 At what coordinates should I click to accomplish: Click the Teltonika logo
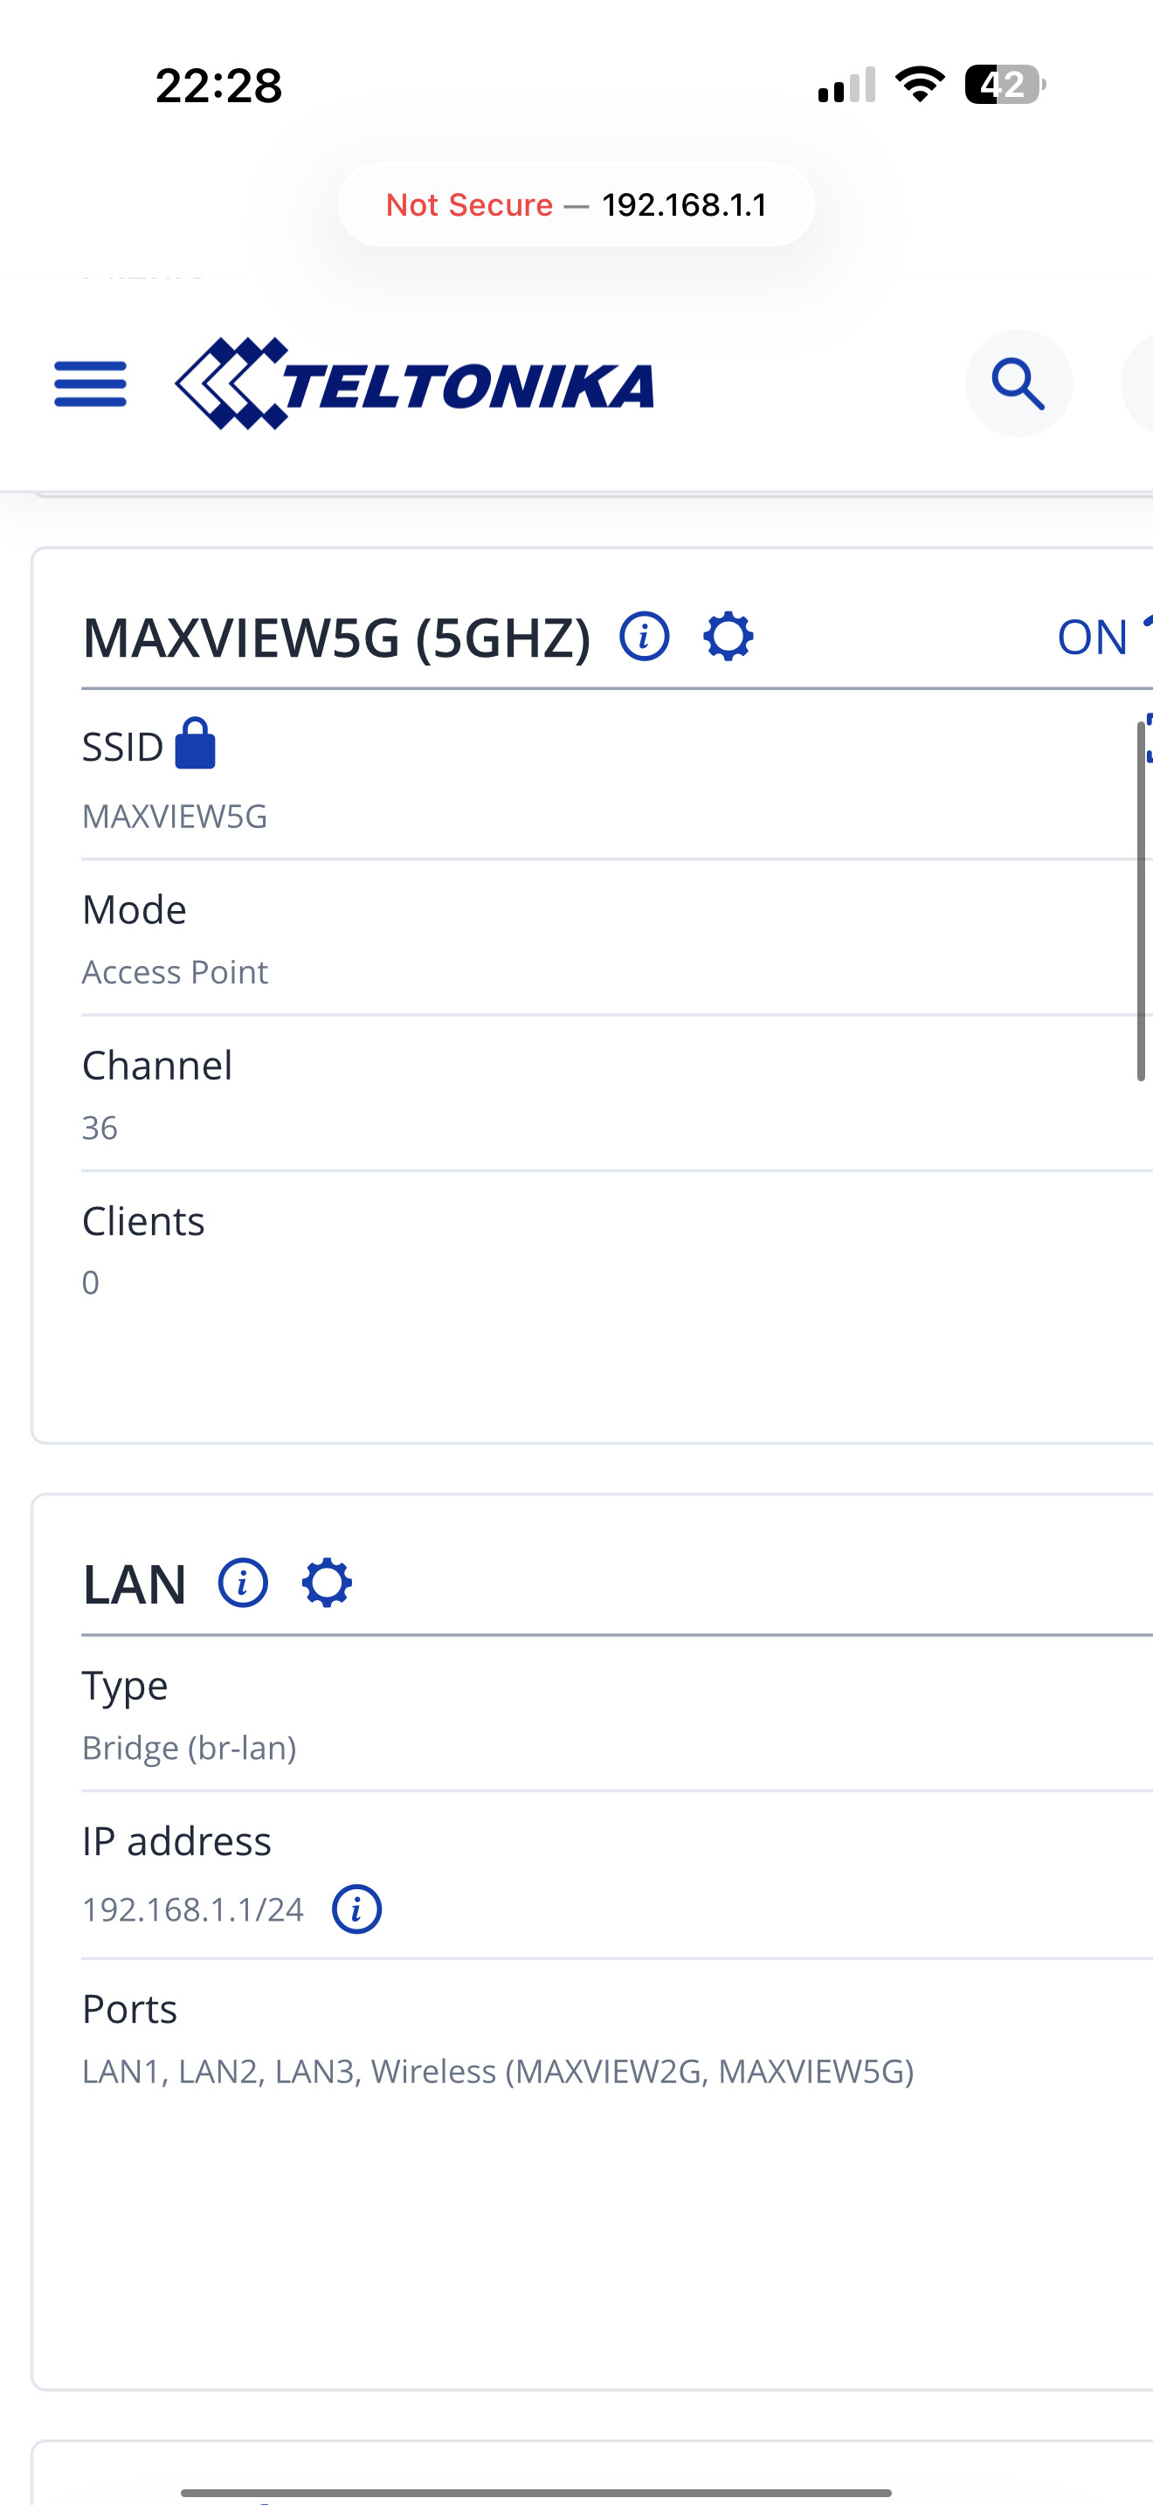click(x=414, y=383)
